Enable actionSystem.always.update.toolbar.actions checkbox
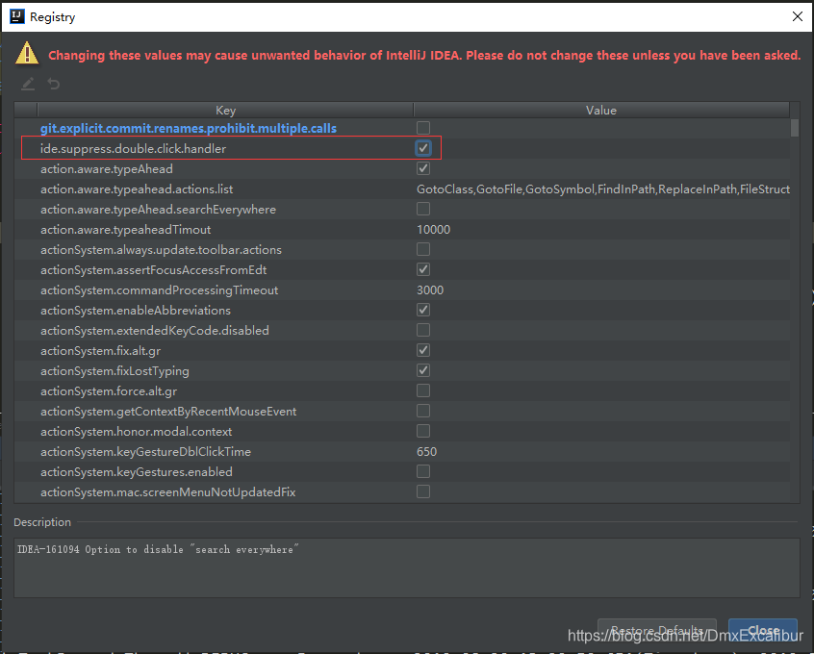Viewport: 814px width, 654px height. pyautogui.click(x=423, y=249)
